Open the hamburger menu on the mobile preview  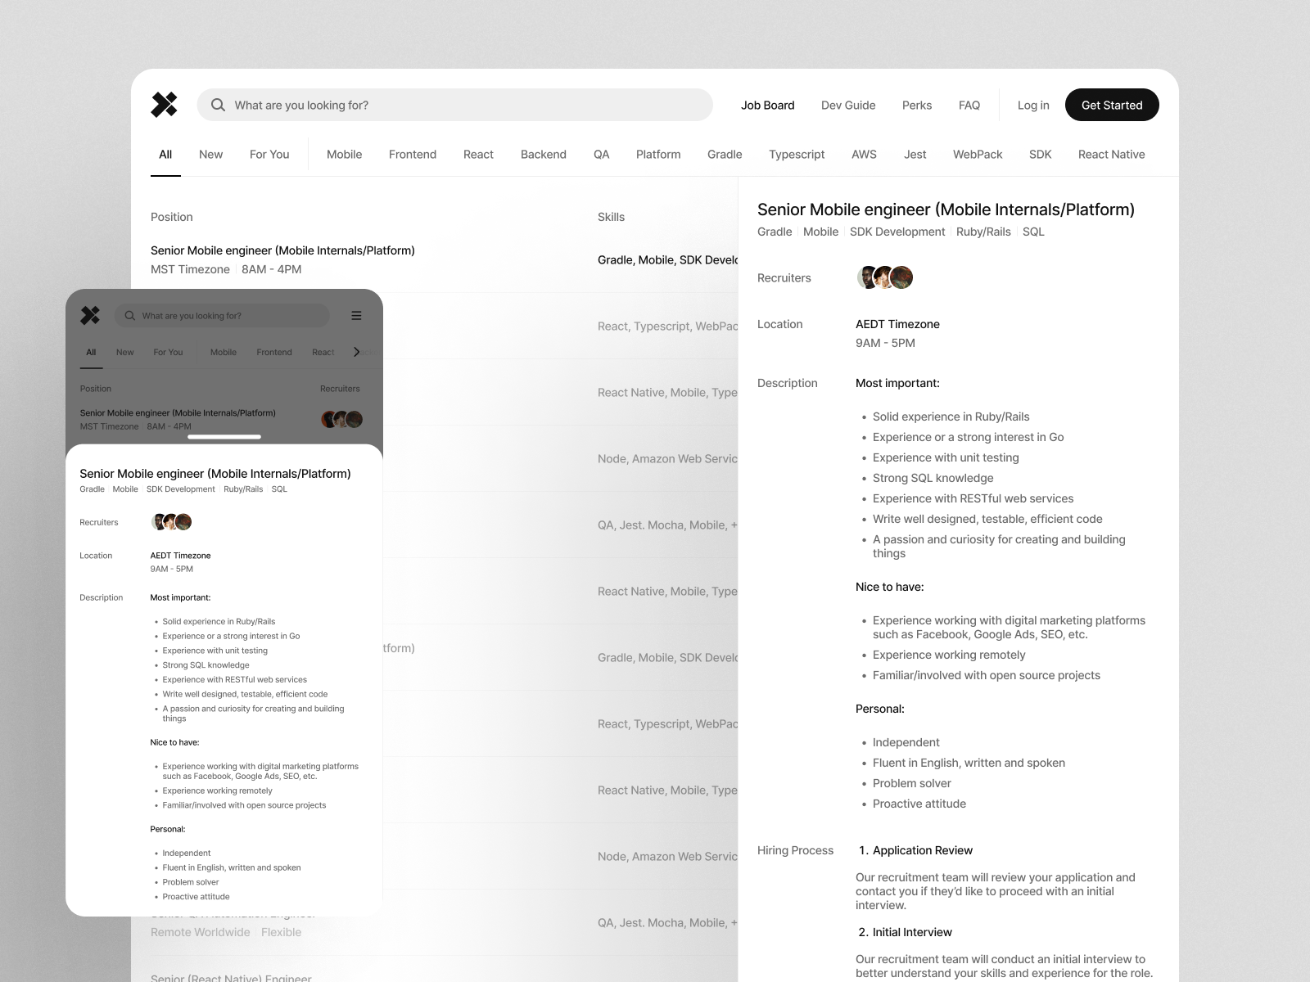356,315
